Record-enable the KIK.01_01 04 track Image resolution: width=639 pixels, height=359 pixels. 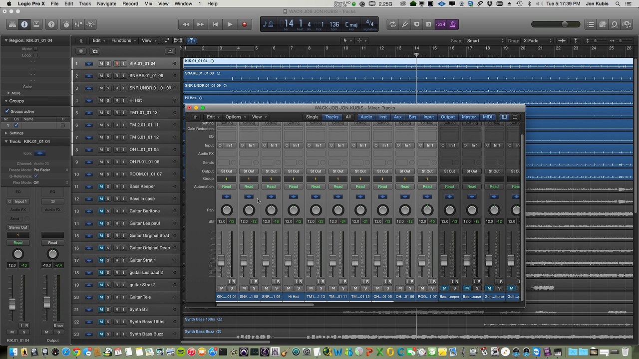pyautogui.click(x=116, y=63)
